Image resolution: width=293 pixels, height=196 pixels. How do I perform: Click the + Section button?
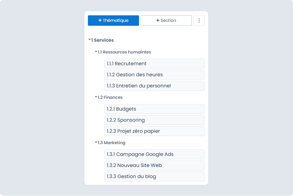166,21
